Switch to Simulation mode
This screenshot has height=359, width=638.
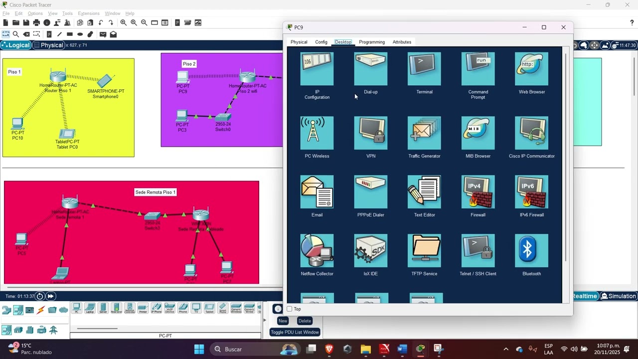tap(619, 296)
